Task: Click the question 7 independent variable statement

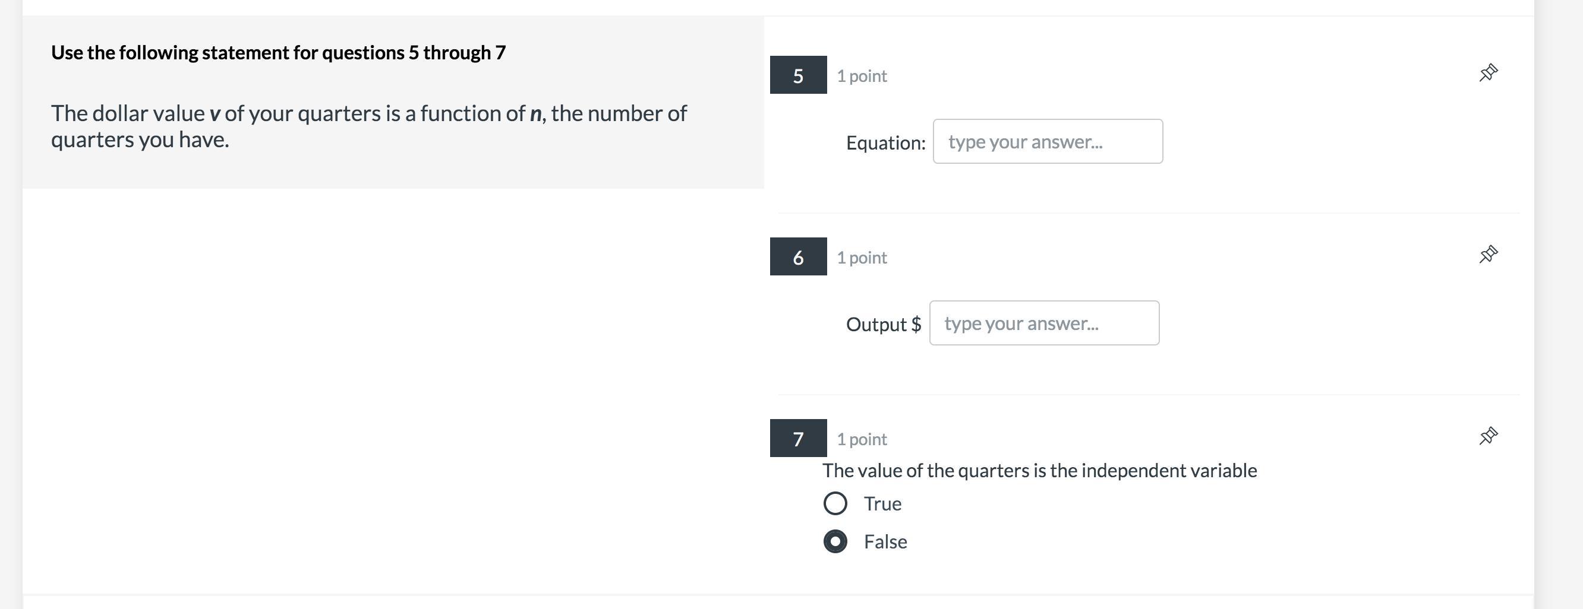Action: pos(1039,471)
